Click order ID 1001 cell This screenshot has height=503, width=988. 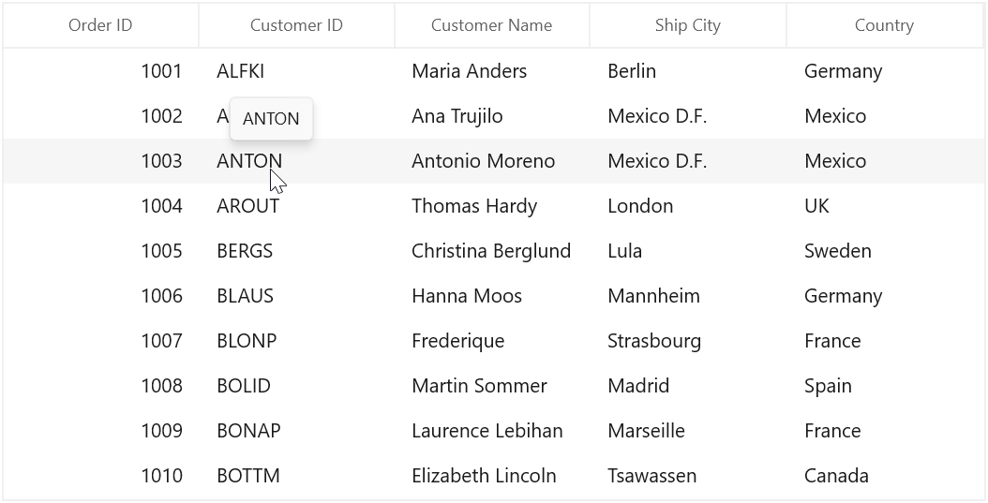click(x=101, y=71)
